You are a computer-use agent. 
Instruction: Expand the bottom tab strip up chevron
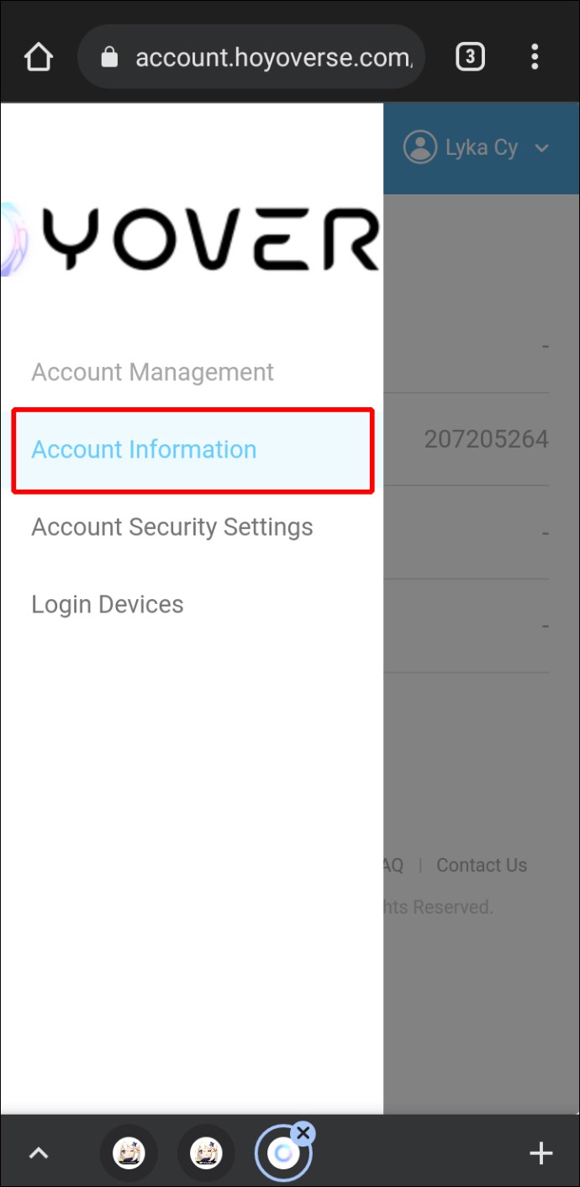tap(39, 1153)
